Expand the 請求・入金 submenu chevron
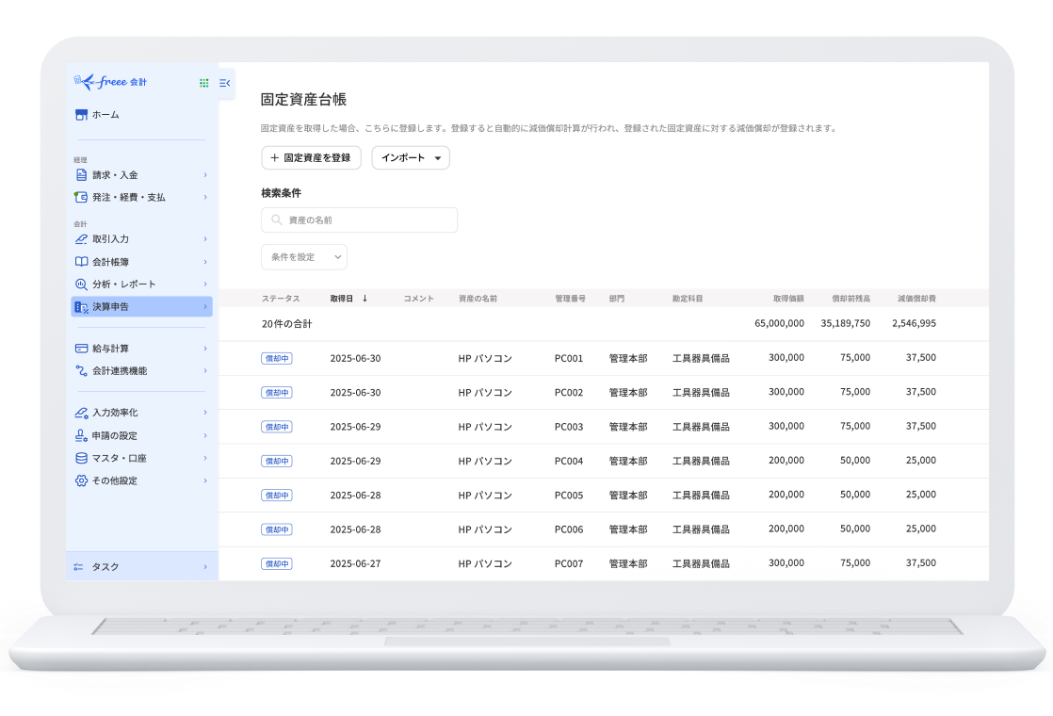The height and width of the screenshot is (716, 1053). coord(205,175)
